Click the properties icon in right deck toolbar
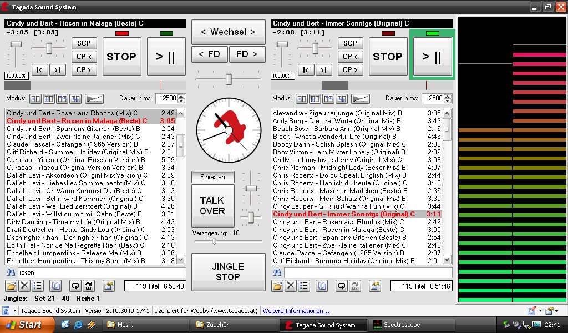This screenshot has height=333, width=568. 375,286
